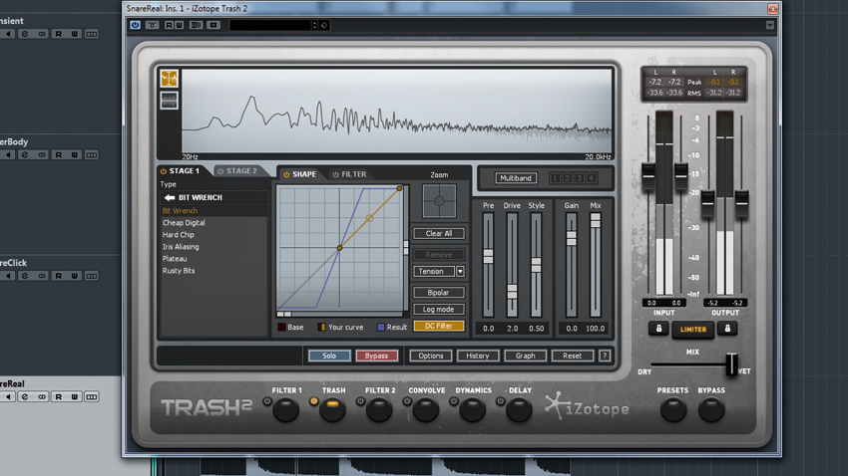Click the A/B compare icon in plugin toolbar
Screen dimensions: 848x476
coord(196,25)
